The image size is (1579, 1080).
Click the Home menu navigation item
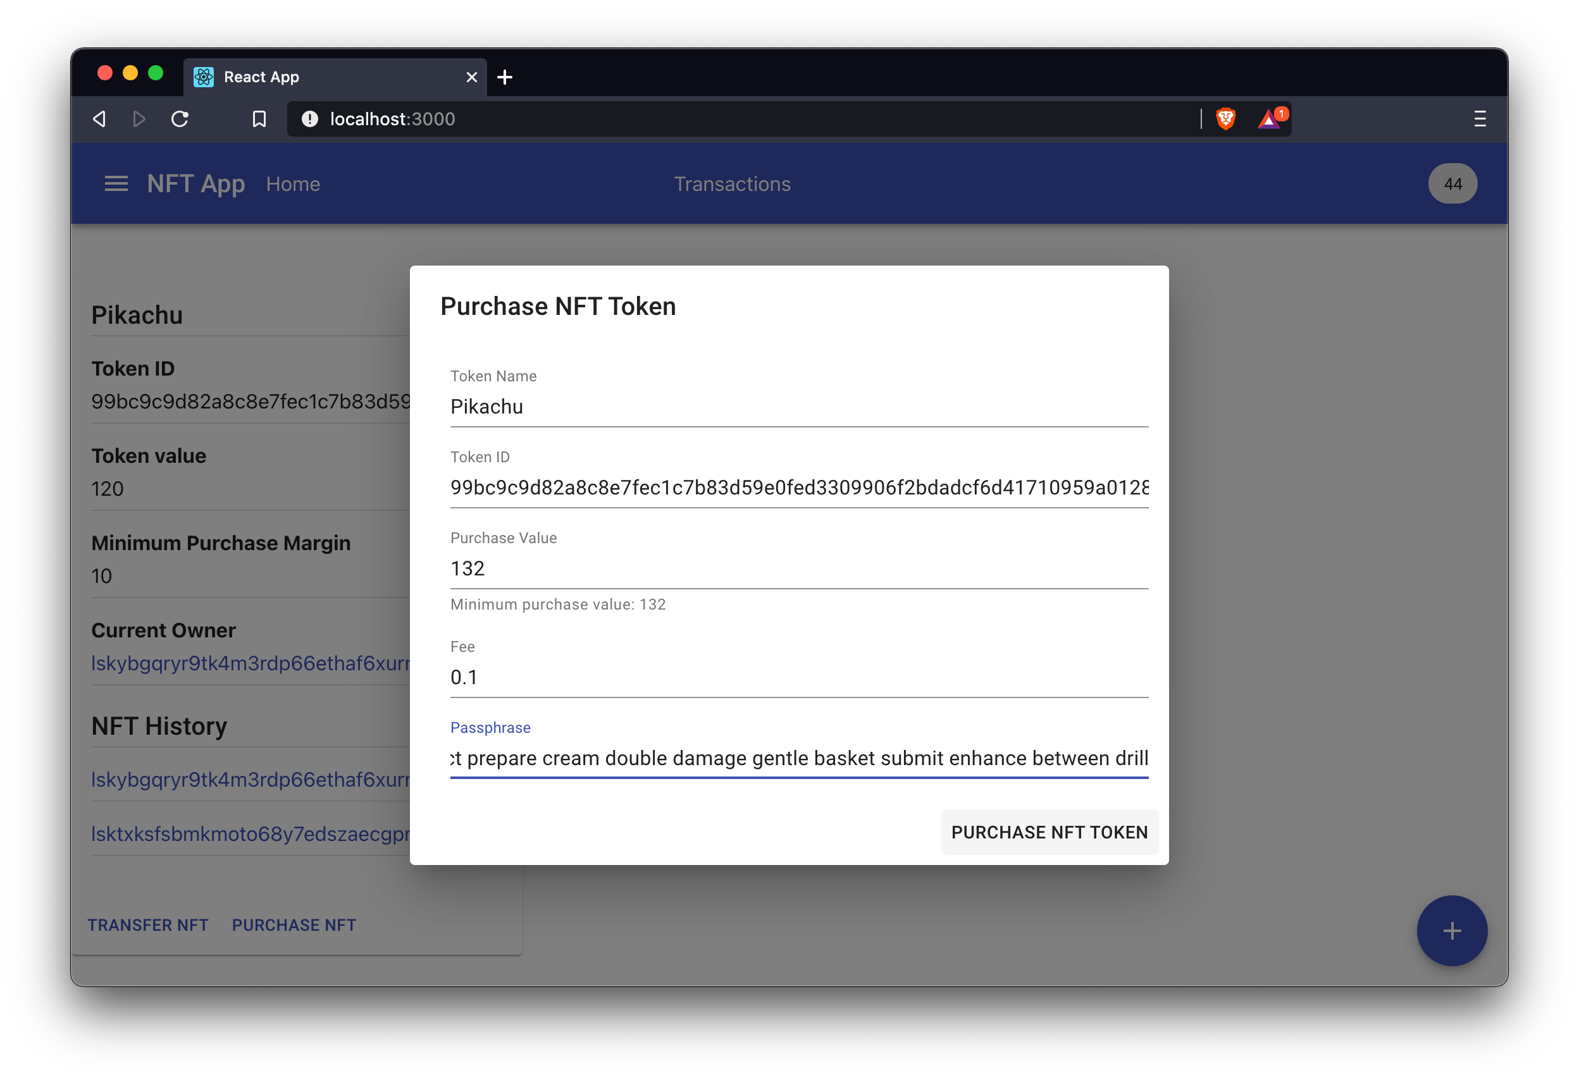click(x=293, y=183)
